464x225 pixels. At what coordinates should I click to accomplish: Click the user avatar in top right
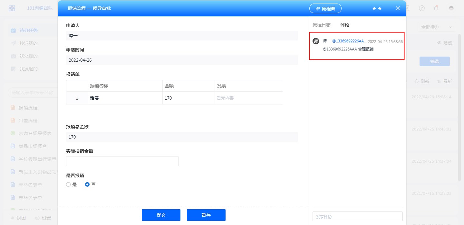pyautogui.click(x=451, y=8)
